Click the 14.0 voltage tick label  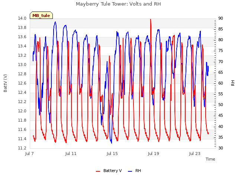coord(22,19)
